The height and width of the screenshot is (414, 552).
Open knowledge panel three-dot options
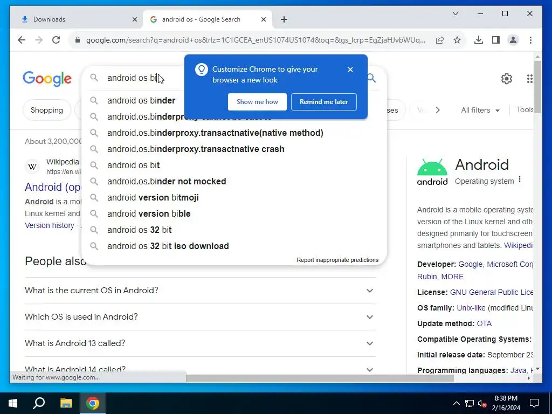tap(520, 180)
